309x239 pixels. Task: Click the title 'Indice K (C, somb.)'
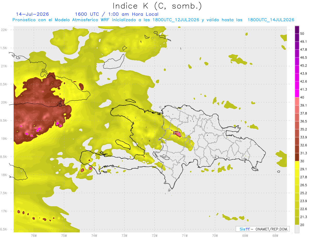pos(157,6)
